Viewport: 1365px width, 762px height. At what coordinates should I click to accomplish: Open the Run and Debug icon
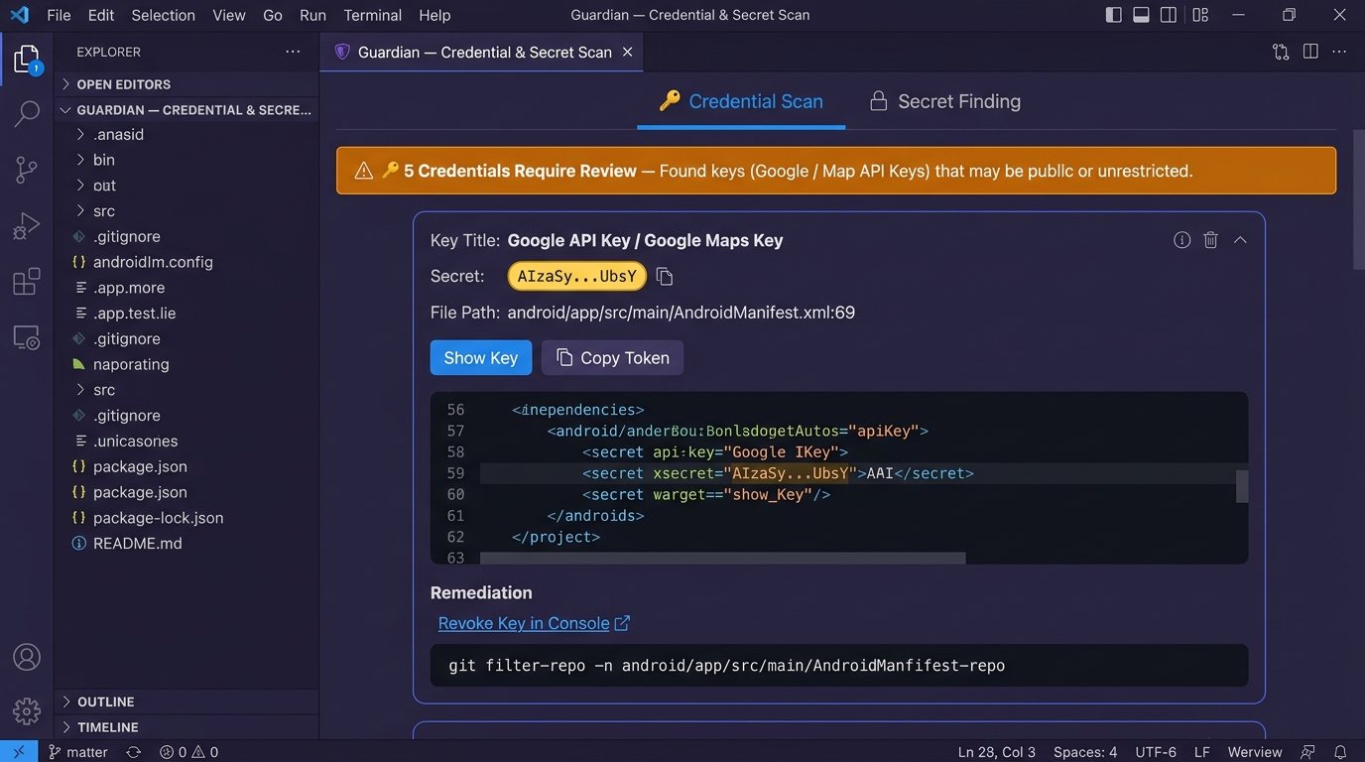point(27,226)
